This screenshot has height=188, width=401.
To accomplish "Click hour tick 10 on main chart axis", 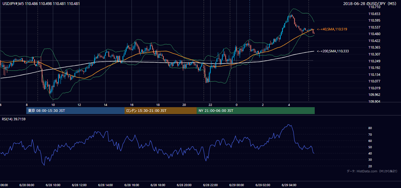I will (53, 105).
